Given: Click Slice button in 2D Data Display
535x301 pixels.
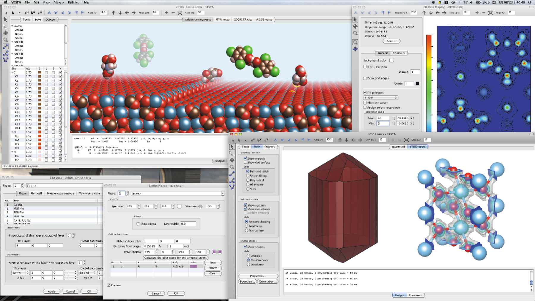Looking at the screenshot, I should point(391,41).
